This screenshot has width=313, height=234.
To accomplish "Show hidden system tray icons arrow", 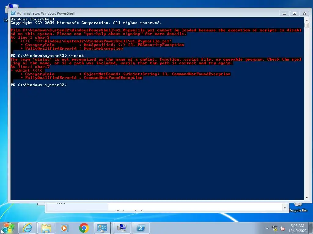I will (x=267, y=228).
